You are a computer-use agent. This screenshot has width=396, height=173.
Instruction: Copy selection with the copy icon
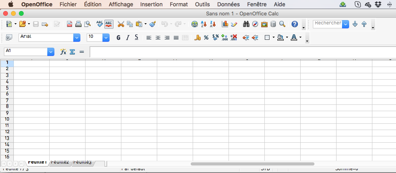[x=130, y=24]
